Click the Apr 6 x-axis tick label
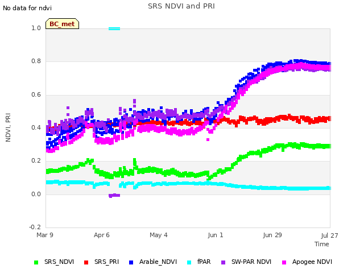The width and height of the screenshot is (364, 273). (x=102, y=235)
